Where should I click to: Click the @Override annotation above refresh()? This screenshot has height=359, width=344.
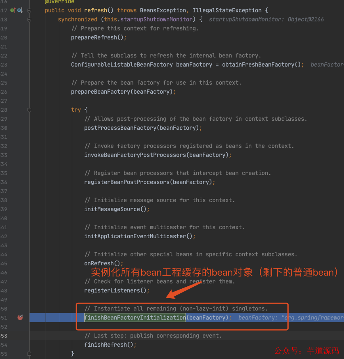click(x=60, y=2)
